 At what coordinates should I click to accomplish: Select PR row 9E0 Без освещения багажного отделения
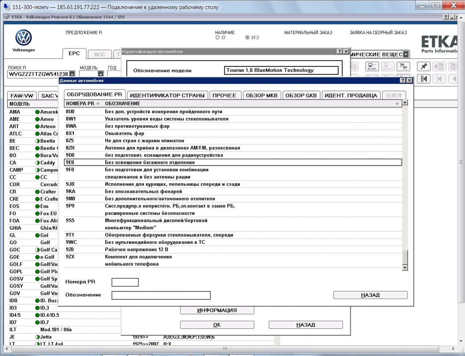233,162
